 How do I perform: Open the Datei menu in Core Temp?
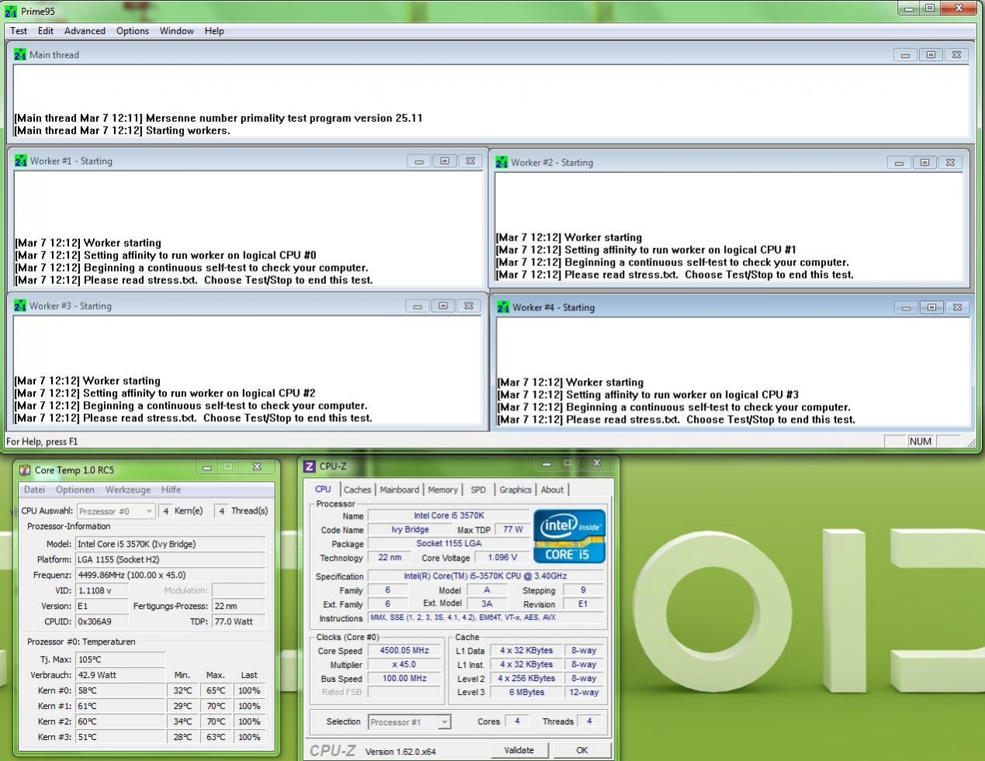34,490
